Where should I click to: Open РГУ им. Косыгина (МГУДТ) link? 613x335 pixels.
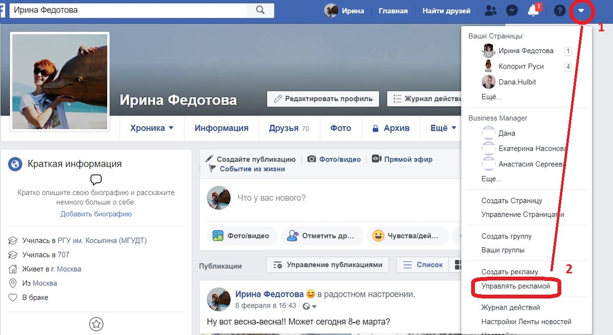[x=102, y=241]
